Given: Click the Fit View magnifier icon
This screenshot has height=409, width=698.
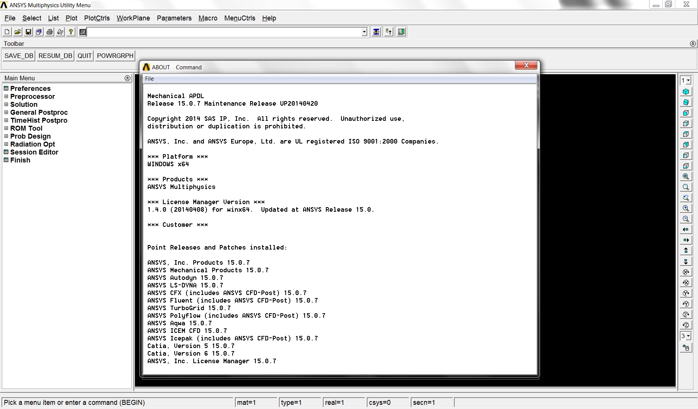Looking at the screenshot, I should [685, 176].
